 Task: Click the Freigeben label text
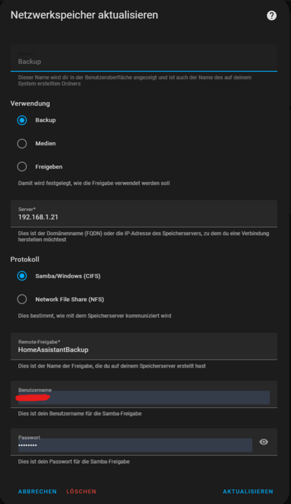49,167
